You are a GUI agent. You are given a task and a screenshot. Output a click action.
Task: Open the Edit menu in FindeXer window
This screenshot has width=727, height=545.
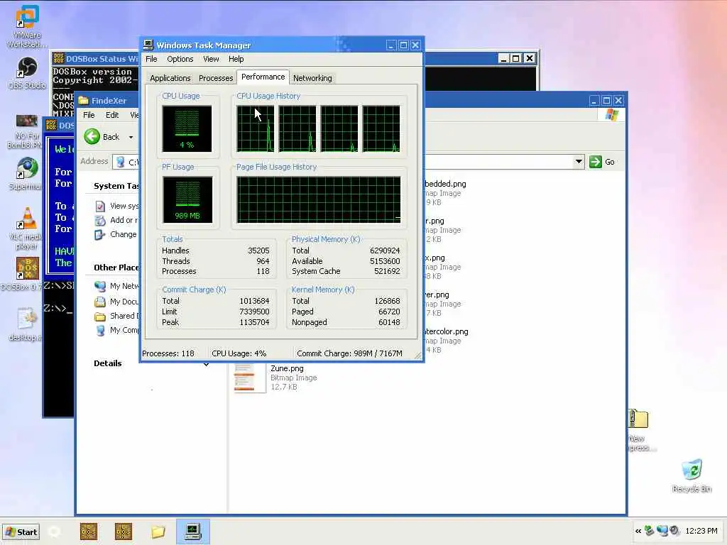click(112, 115)
